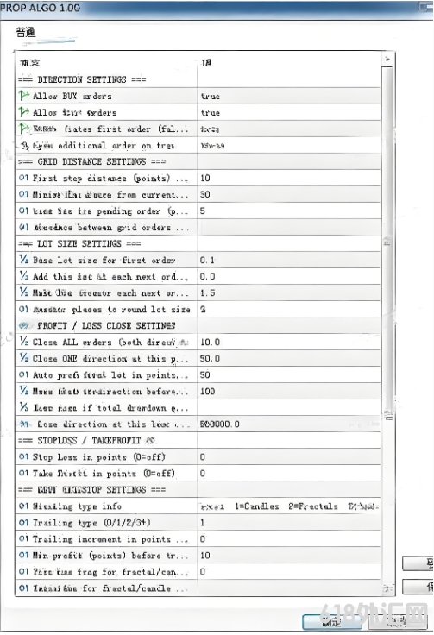Click the vertical scrollbar thumb of the list
The width and height of the screenshot is (434, 635).
[387, 243]
